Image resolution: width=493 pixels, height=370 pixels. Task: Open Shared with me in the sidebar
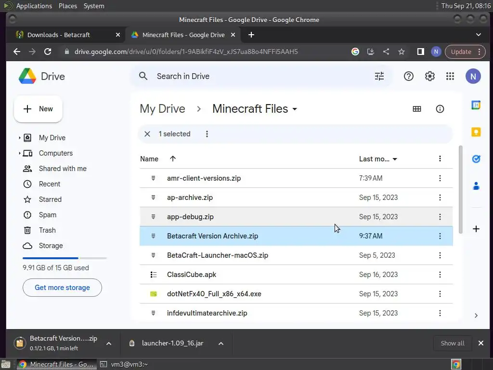coord(62,169)
